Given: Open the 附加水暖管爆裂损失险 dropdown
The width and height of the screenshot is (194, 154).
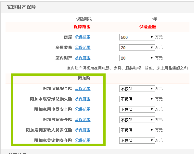Looking at the screenshot, I should (x=137, y=99).
